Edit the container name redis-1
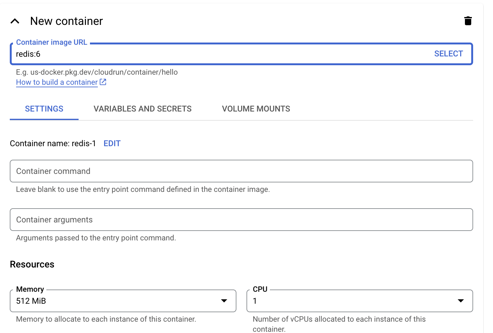The width and height of the screenshot is (493, 333). [112, 143]
